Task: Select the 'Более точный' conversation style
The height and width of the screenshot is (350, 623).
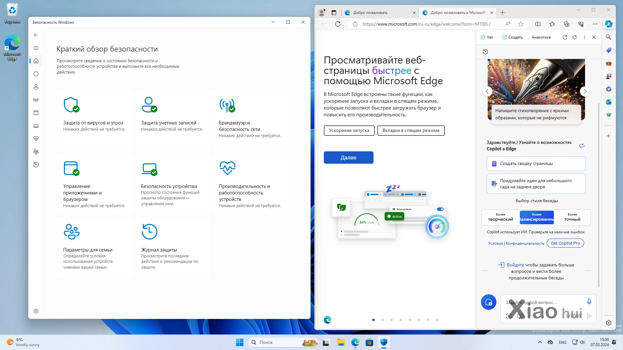Action: (x=572, y=217)
